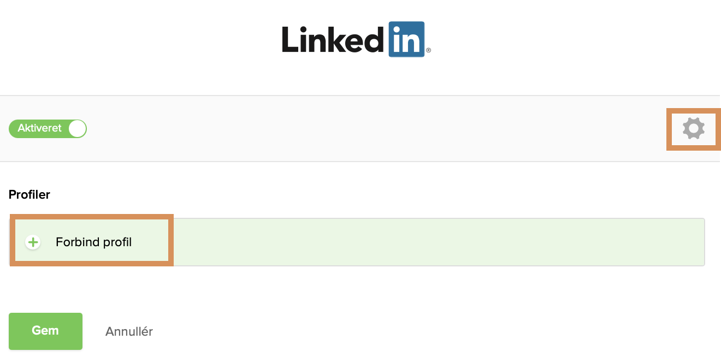Select the Profiler section heading

click(x=29, y=194)
